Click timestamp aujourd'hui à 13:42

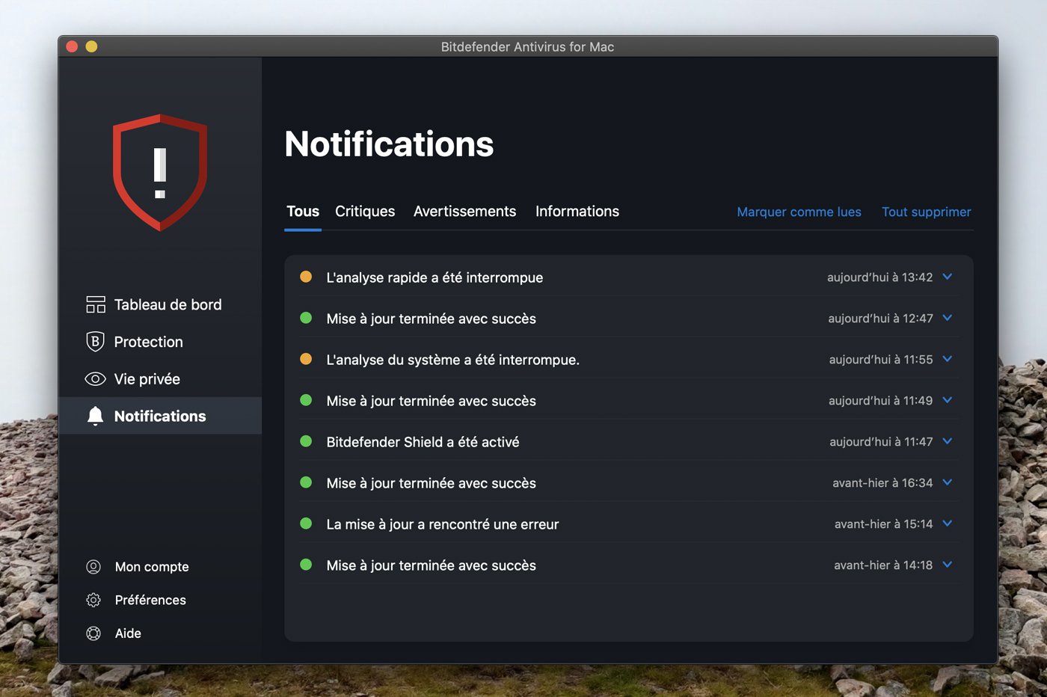pos(879,277)
